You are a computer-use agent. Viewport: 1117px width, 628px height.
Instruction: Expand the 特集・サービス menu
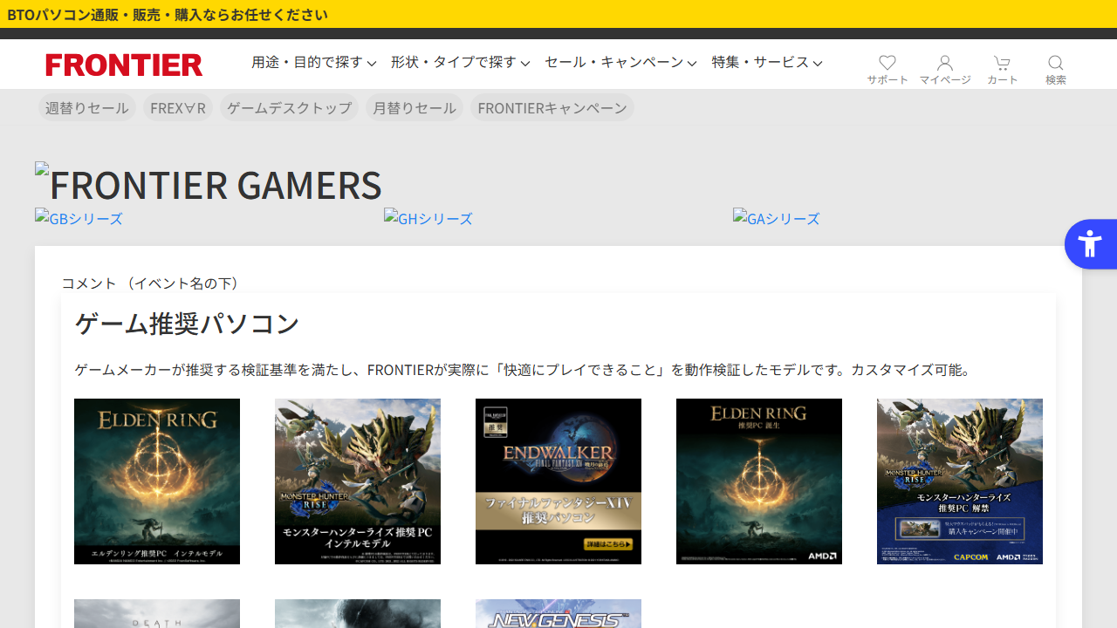tap(767, 63)
